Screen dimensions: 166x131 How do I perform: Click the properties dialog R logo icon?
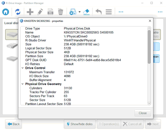coord(22,21)
